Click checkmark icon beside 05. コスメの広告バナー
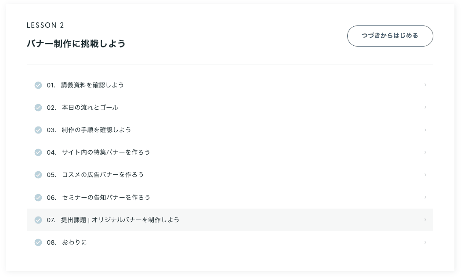461x278 pixels. click(38, 175)
